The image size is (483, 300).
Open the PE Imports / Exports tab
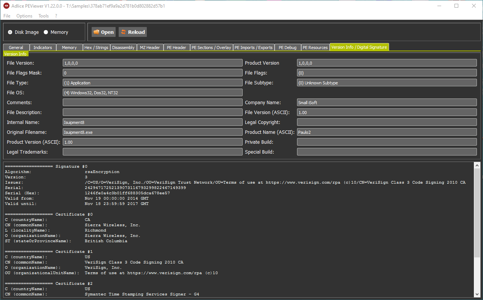coord(253,48)
